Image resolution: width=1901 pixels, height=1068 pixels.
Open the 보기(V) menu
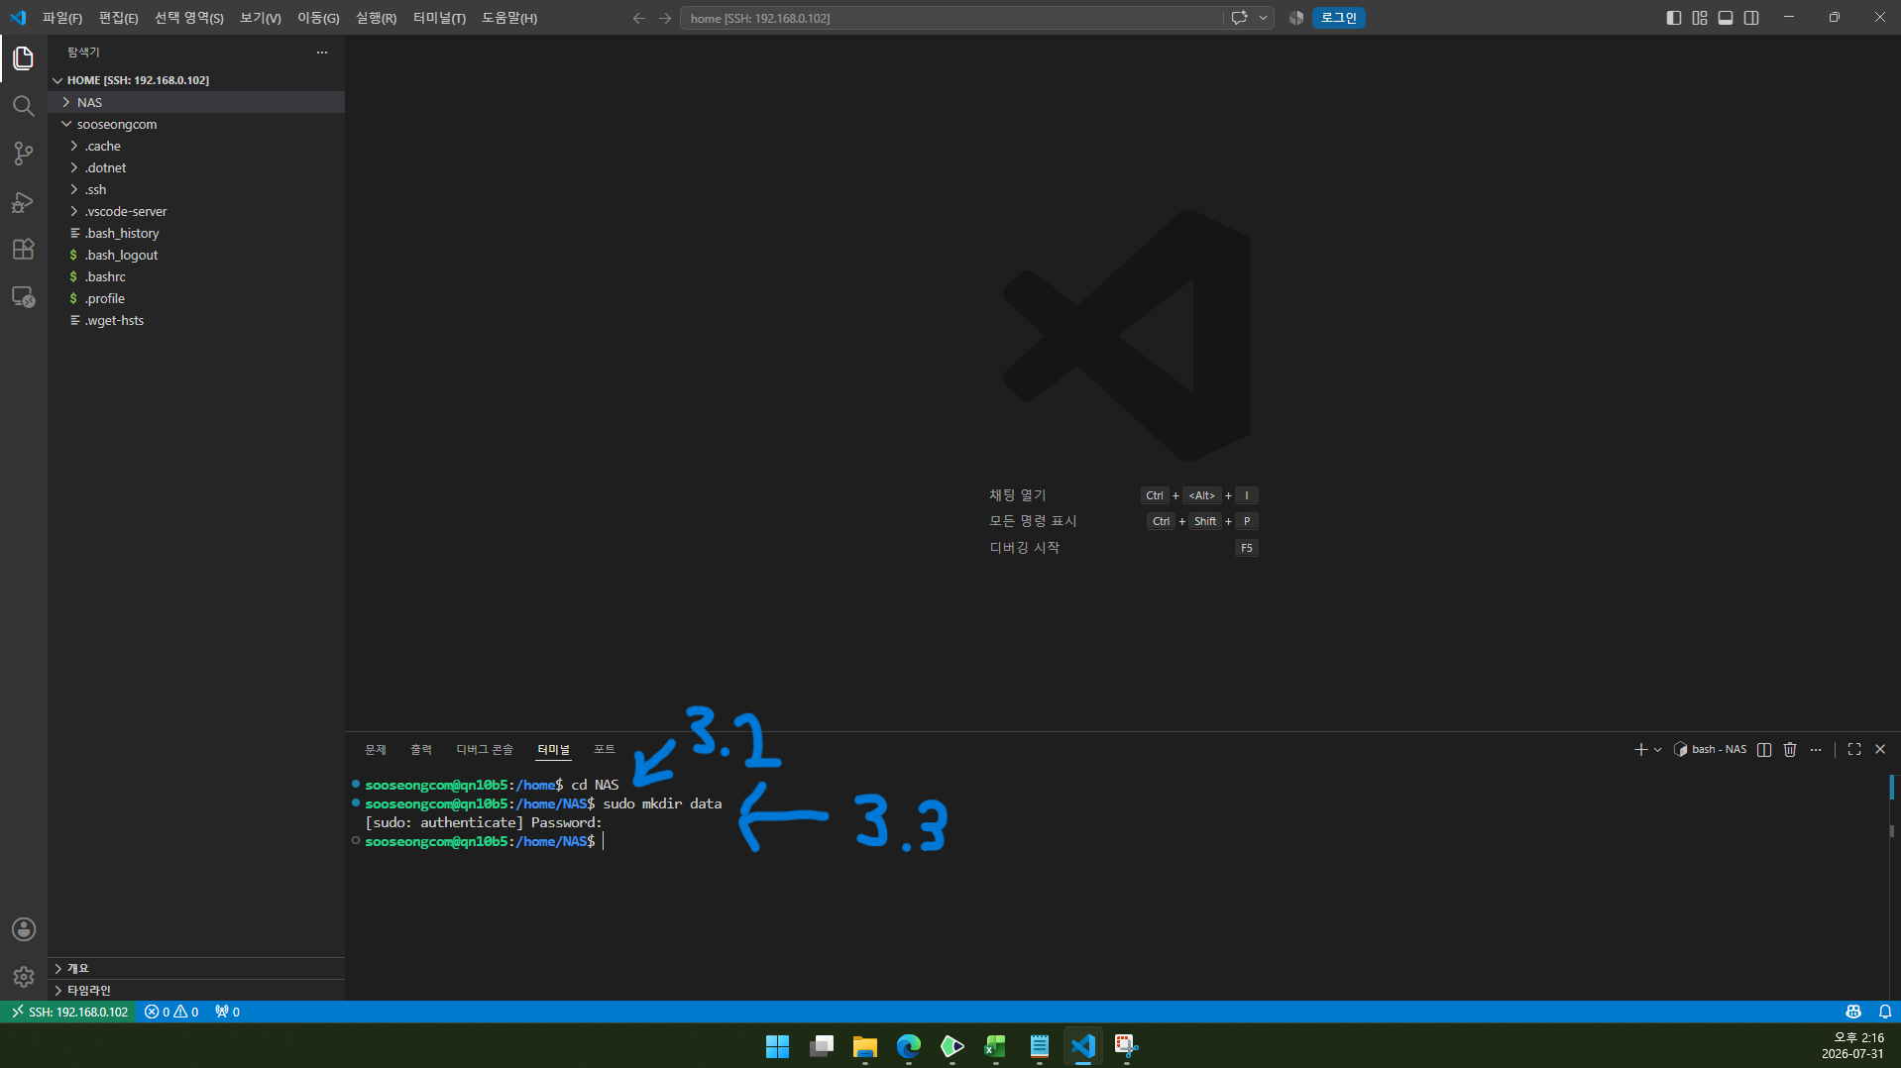point(261,18)
